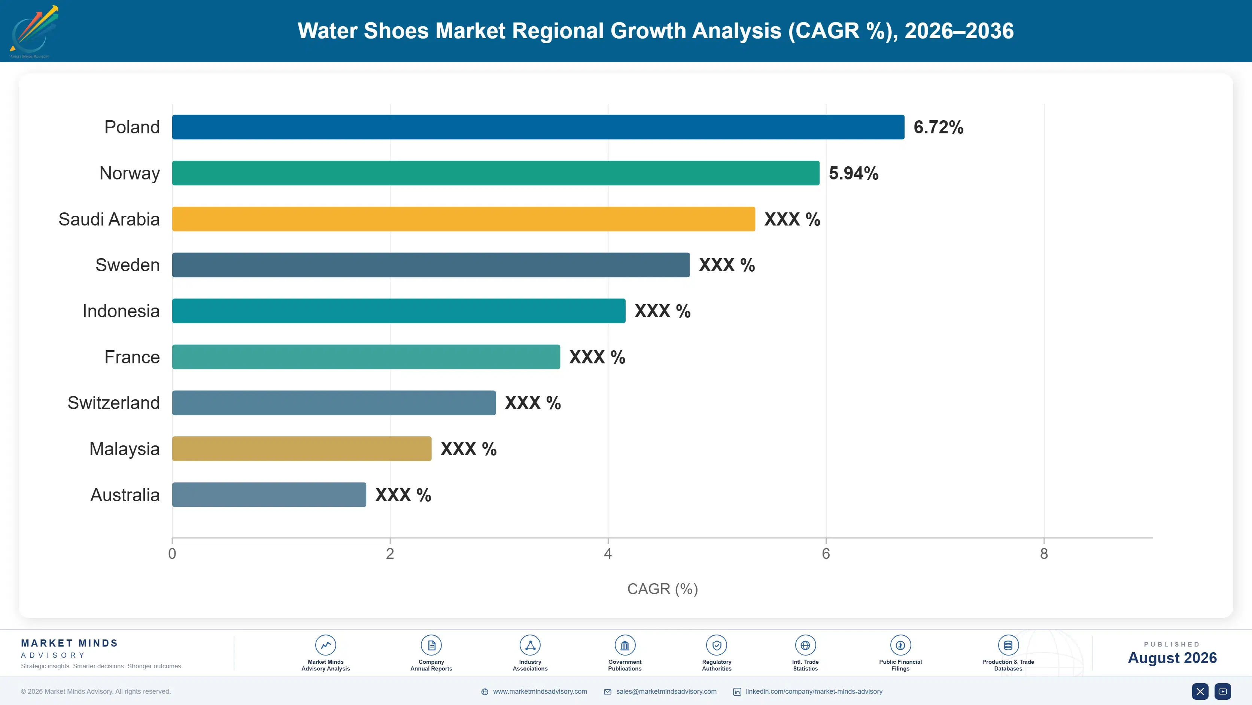Click the Regulatory Authorities shield icon
The height and width of the screenshot is (705, 1252).
click(716, 645)
